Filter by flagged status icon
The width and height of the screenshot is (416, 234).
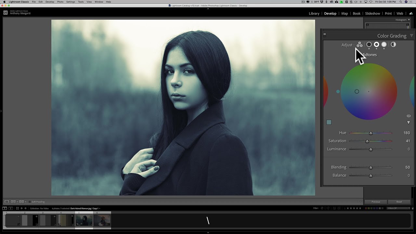click(x=322, y=208)
